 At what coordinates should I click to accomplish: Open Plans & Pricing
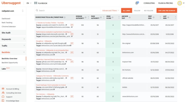click(x=165, y=3)
